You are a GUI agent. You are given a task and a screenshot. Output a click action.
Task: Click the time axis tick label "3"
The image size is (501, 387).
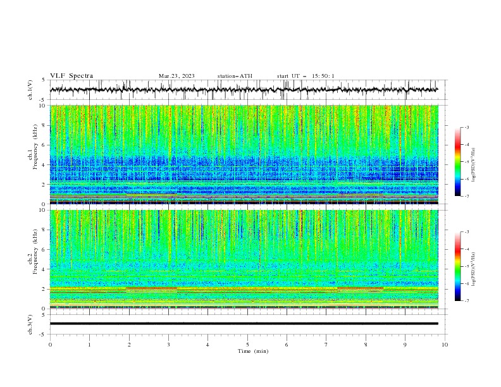(168, 345)
